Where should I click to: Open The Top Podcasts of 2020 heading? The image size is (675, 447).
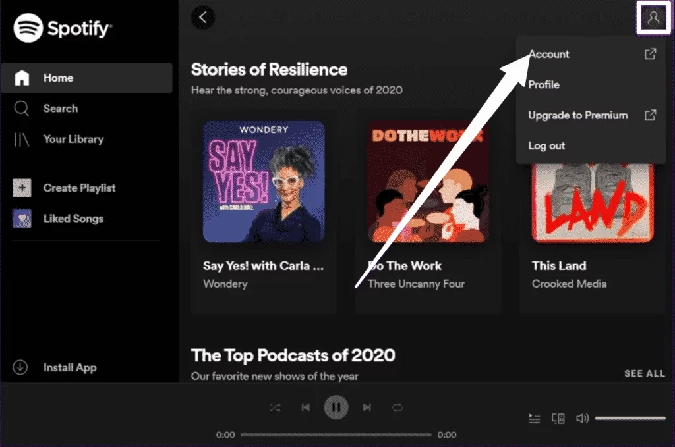pos(293,355)
